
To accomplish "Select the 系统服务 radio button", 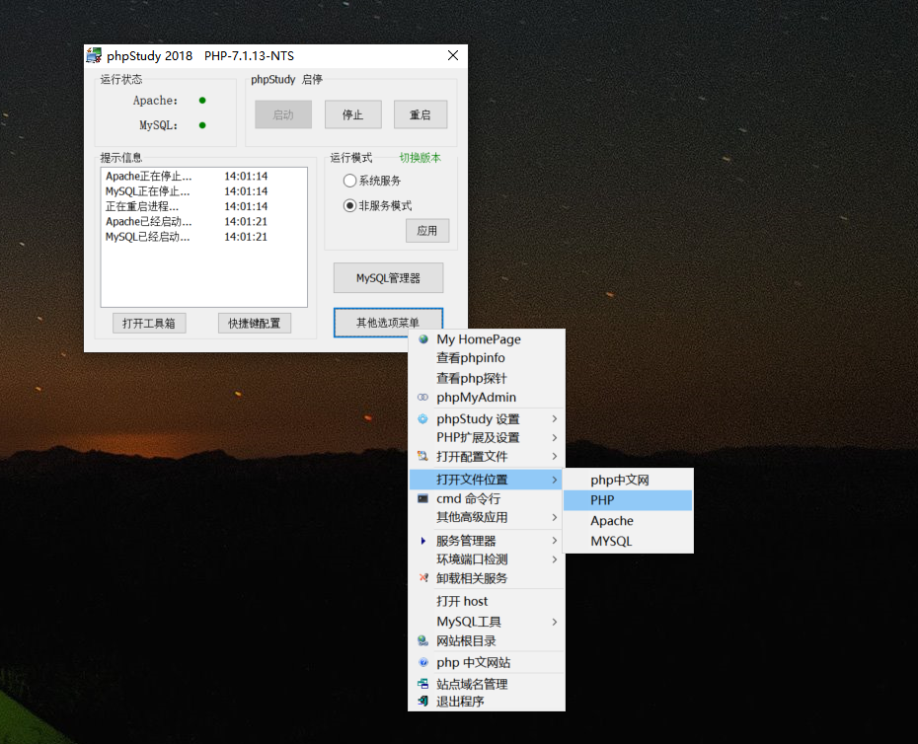I will pyautogui.click(x=349, y=181).
